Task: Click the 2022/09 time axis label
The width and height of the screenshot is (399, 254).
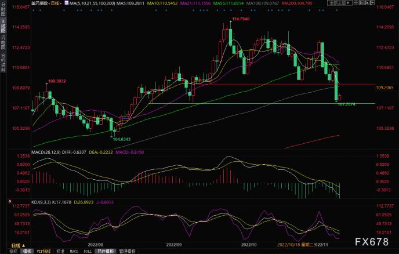Action: [174, 245]
